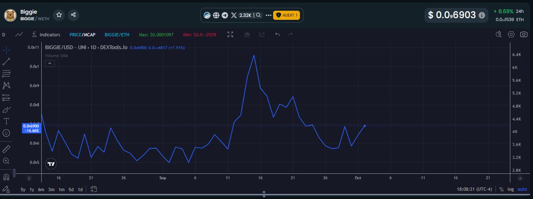Click the left toolbar scroll handle
This screenshot has height=199, width=533.
(14, 173)
